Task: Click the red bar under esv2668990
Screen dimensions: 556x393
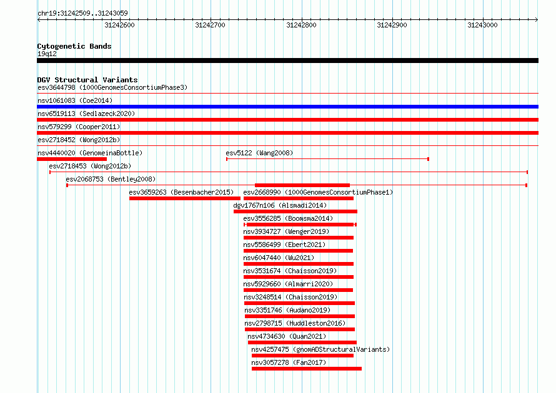Action: pyautogui.click(x=299, y=198)
